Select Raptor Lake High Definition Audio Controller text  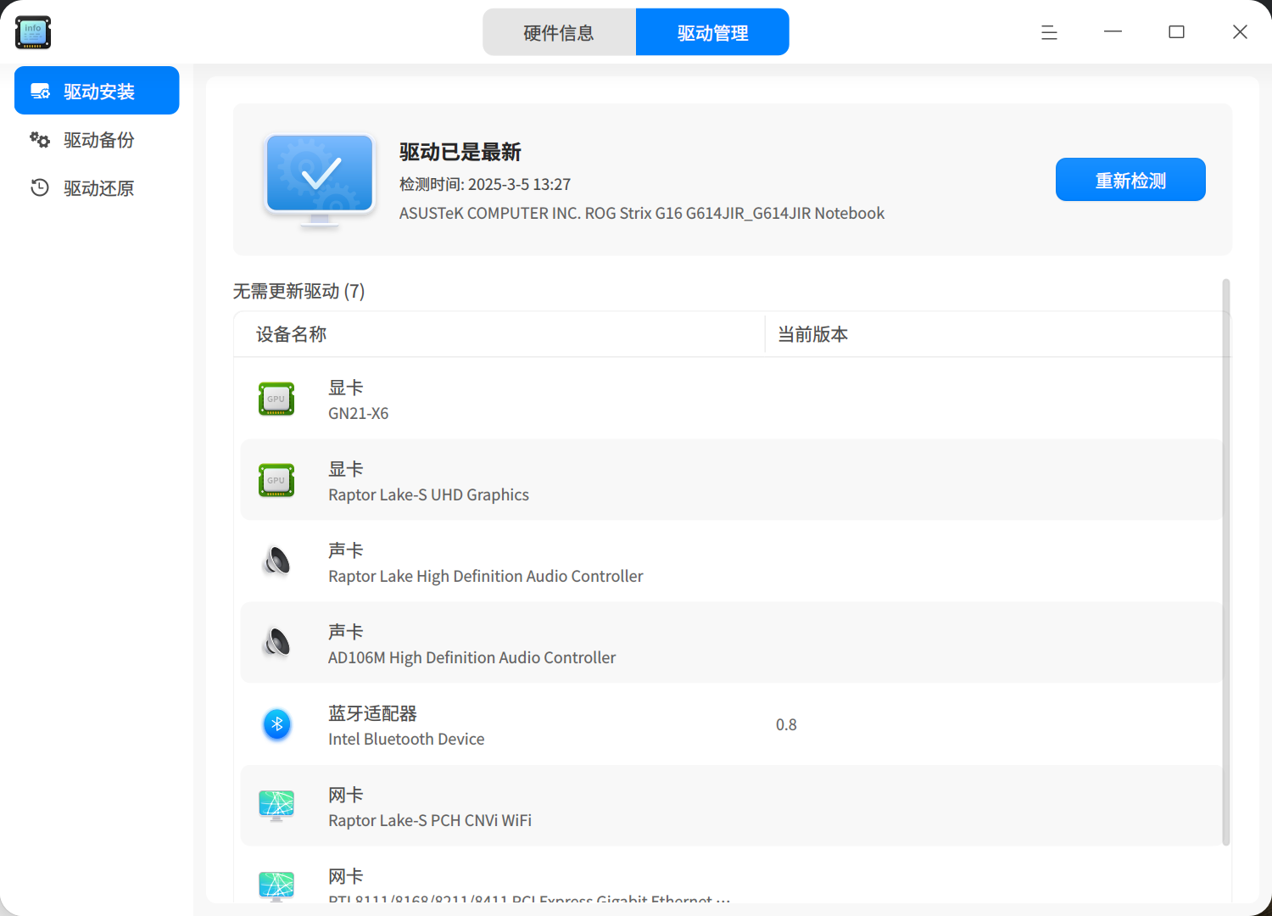click(x=486, y=576)
